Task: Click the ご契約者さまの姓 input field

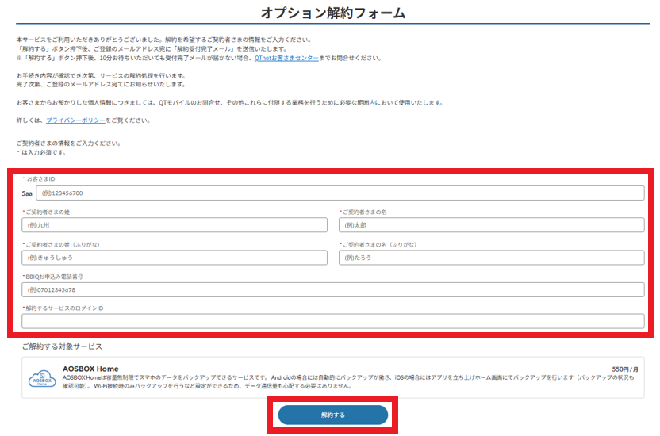Action: [x=175, y=225]
